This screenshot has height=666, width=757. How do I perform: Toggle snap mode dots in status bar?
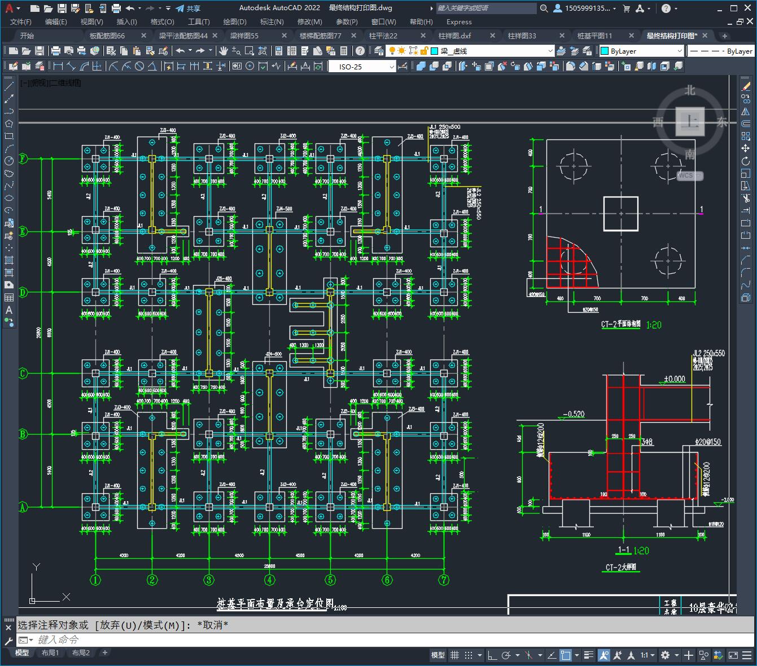pyautogui.click(x=469, y=655)
